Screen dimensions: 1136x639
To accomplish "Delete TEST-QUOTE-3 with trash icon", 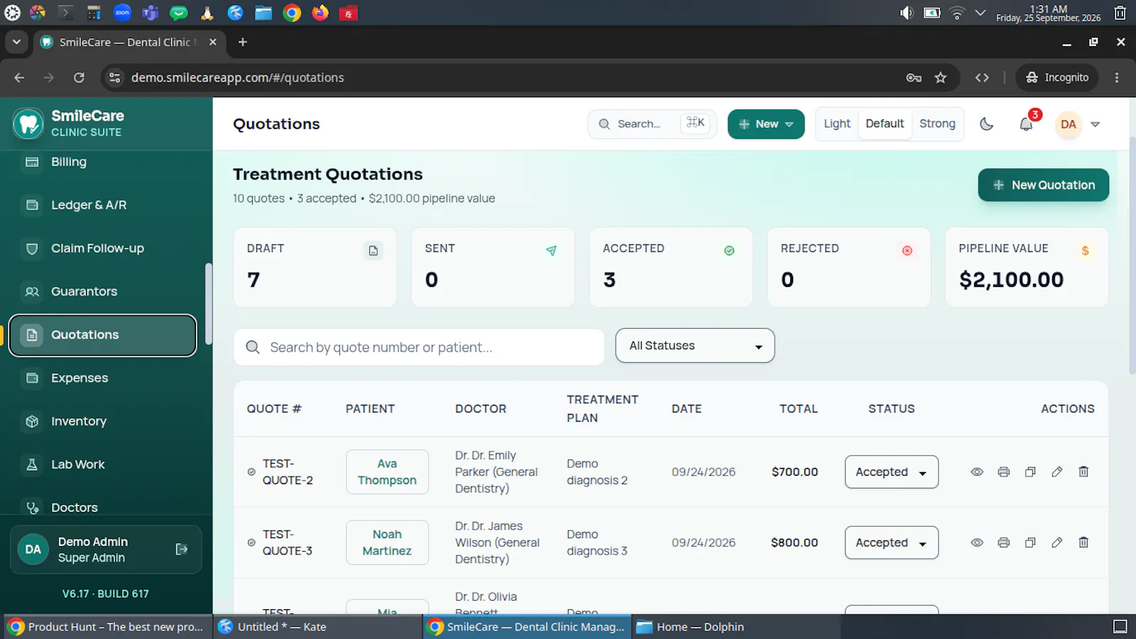I will point(1083,542).
